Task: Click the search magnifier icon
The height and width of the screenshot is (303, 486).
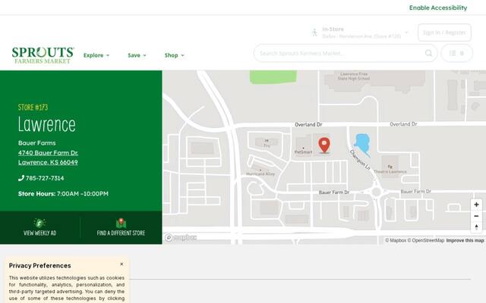Action: point(428,53)
